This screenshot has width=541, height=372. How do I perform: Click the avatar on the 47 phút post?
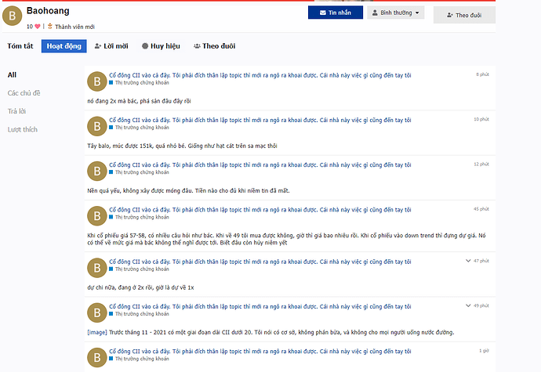tap(97, 268)
